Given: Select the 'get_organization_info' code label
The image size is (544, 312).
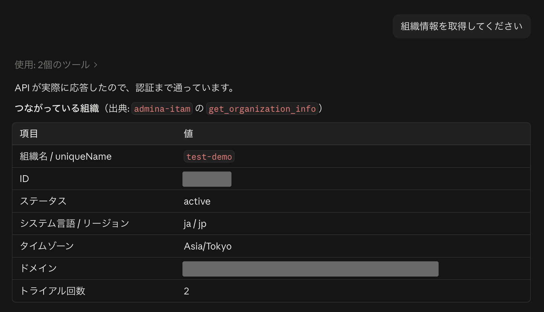Looking at the screenshot, I should click(x=262, y=109).
